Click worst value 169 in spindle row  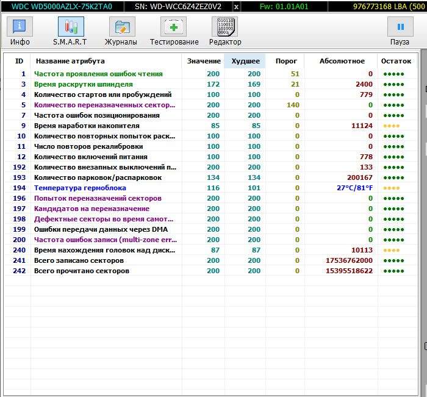(254, 84)
